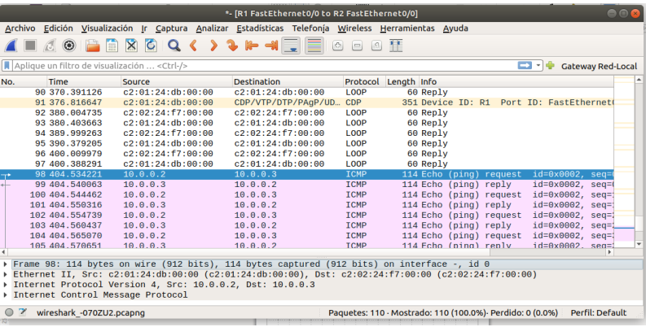Expand Internet Protocol Version 4 section

(6, 285)
